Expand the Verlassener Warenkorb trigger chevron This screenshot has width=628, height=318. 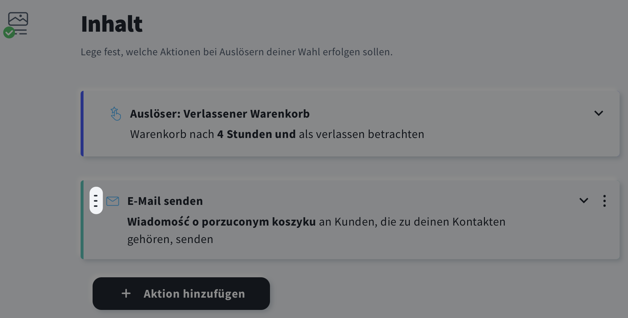pos(599,113)
